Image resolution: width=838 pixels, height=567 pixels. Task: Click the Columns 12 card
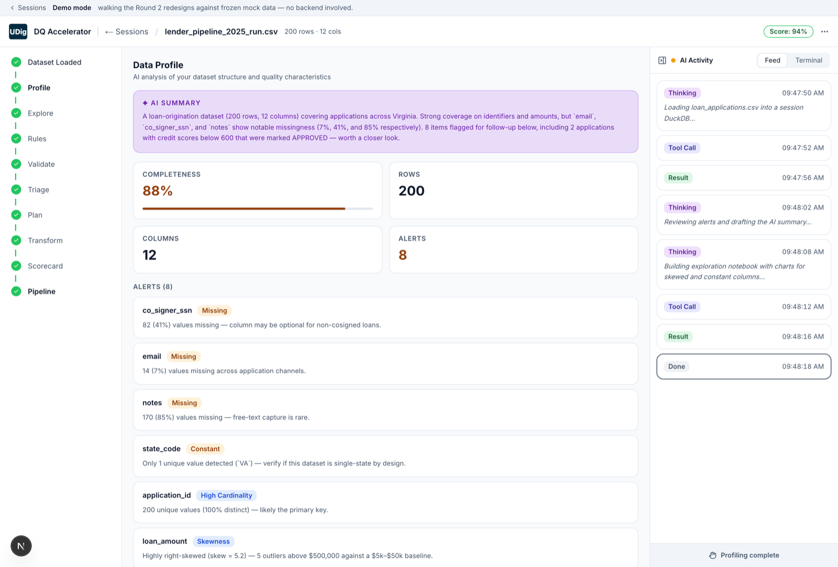point(258,250)
